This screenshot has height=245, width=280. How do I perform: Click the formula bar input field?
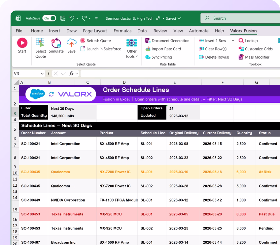(x=180, y=73)
